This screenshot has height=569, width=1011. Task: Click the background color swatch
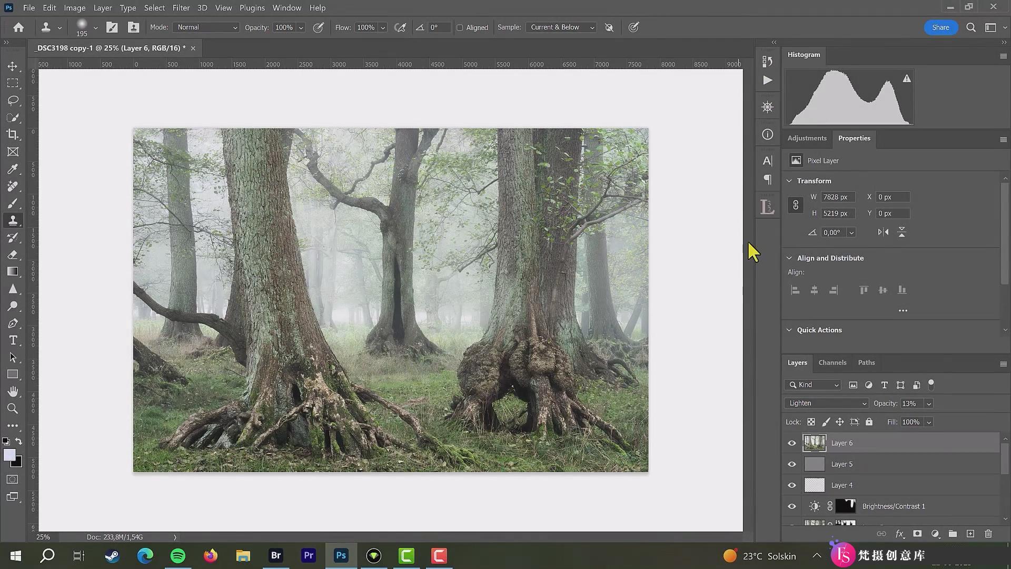pyautogui.click(x=18, y=463)
